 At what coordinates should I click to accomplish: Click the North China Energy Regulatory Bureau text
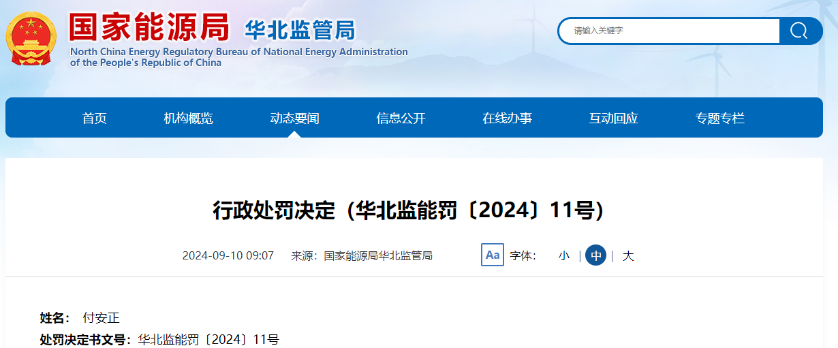(x=239, y=57)
